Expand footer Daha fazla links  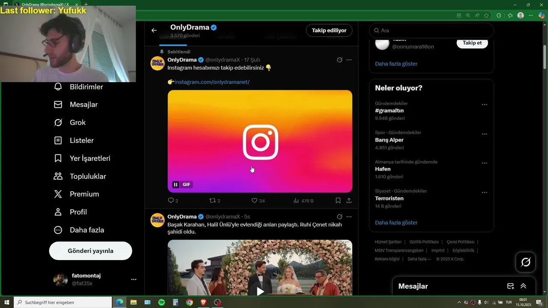click(x=419, y=259)
